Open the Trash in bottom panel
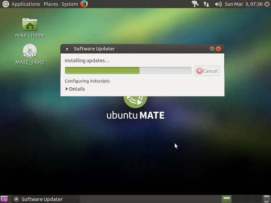The width and height of the screenshot is (271, 203). point(267,199)
